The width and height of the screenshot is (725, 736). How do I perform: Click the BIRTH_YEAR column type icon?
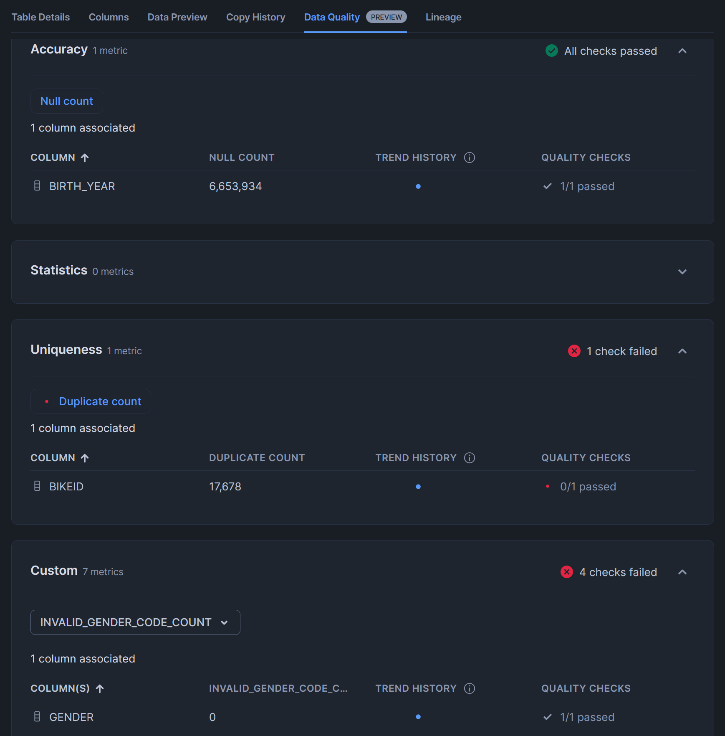tap(37, 186)
